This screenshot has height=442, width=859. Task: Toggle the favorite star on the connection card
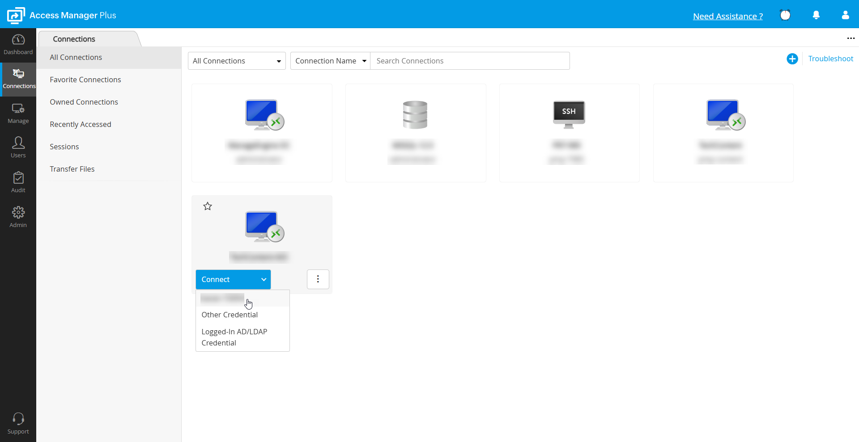tap(207, 206)
